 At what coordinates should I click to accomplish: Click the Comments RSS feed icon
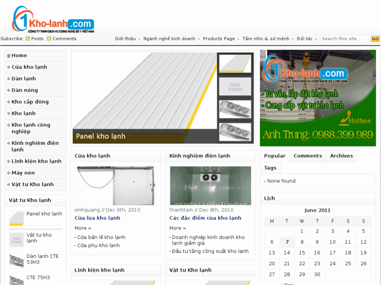tap(49, 39)
